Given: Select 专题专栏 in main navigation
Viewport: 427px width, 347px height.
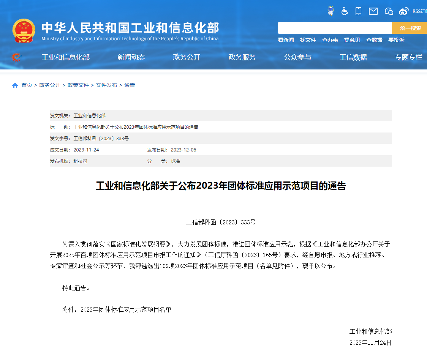Looking at the screenshot, I should click(x=409, y=57).
